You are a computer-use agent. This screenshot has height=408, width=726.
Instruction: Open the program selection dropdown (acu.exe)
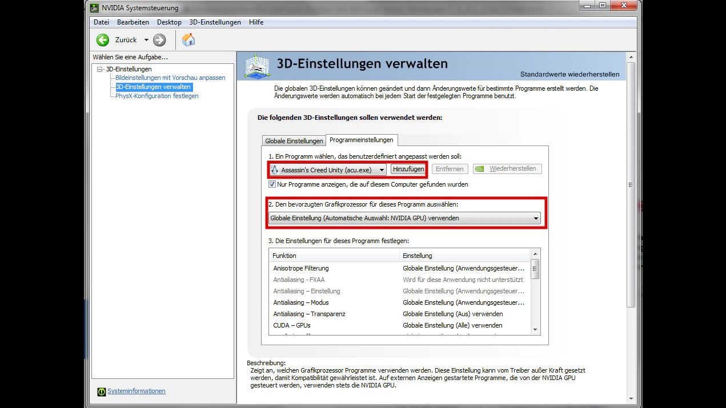tap(328, 169)
